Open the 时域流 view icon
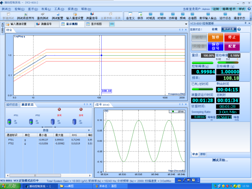 pos(150,16)
